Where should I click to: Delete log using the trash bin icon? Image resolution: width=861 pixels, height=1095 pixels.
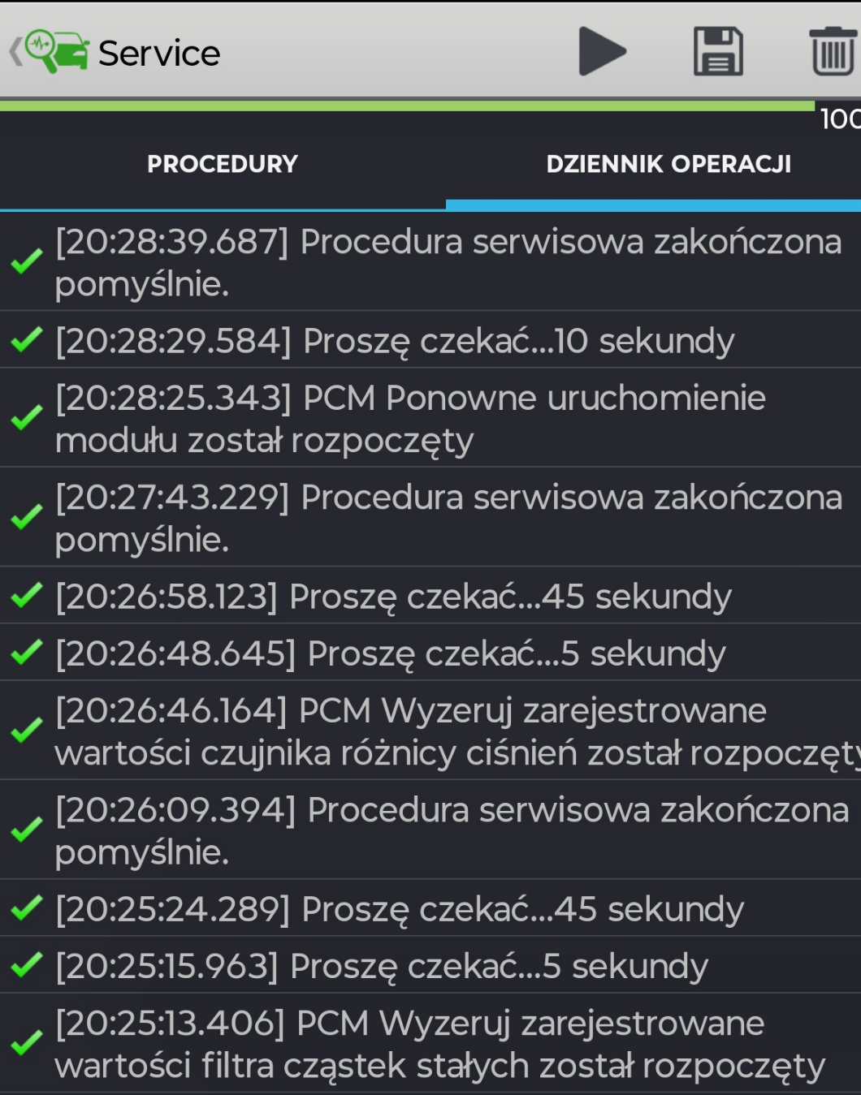click(833, 52)
